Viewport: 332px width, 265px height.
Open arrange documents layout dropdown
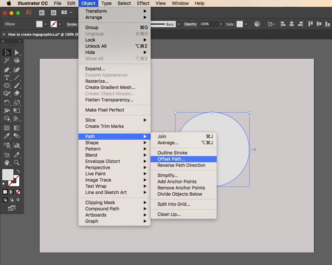(67, 12)
